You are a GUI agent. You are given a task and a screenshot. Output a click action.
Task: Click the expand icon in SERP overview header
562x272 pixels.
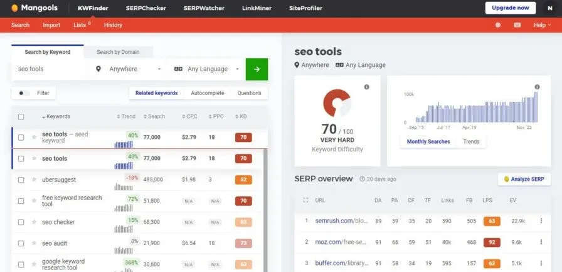[305, 201]
